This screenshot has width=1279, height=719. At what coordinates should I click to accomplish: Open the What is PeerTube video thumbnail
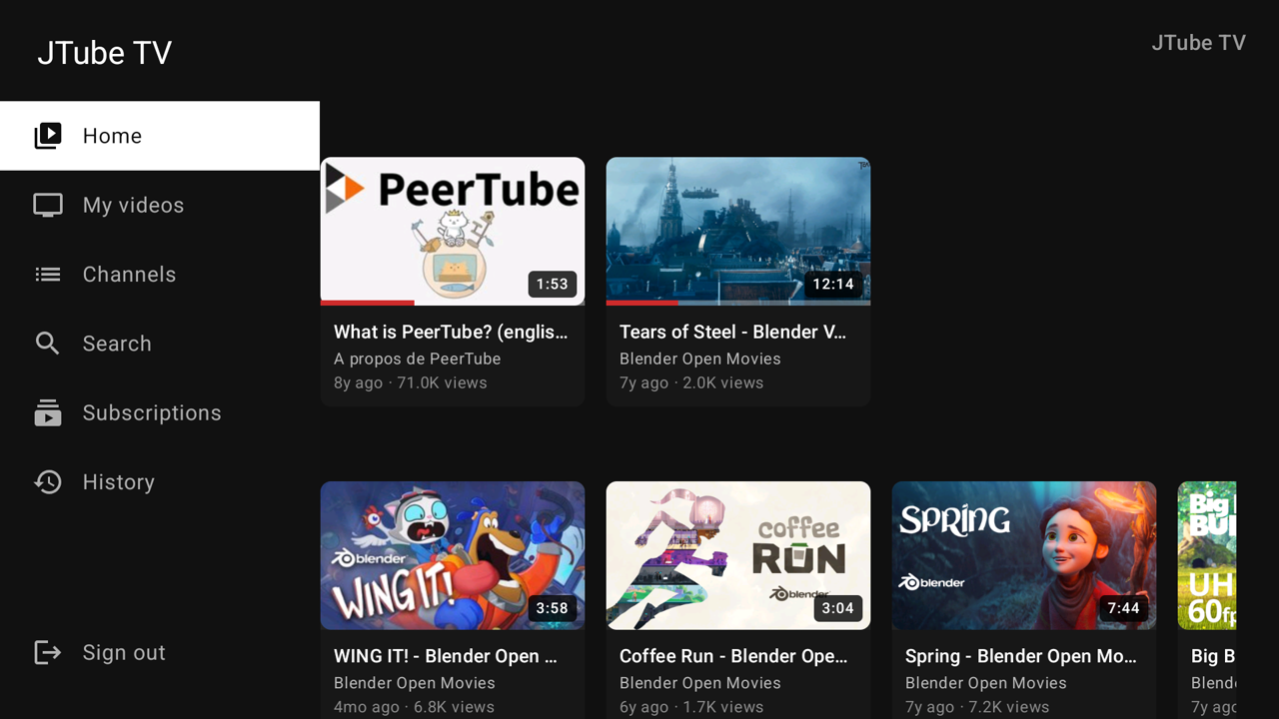coord(453,231)
